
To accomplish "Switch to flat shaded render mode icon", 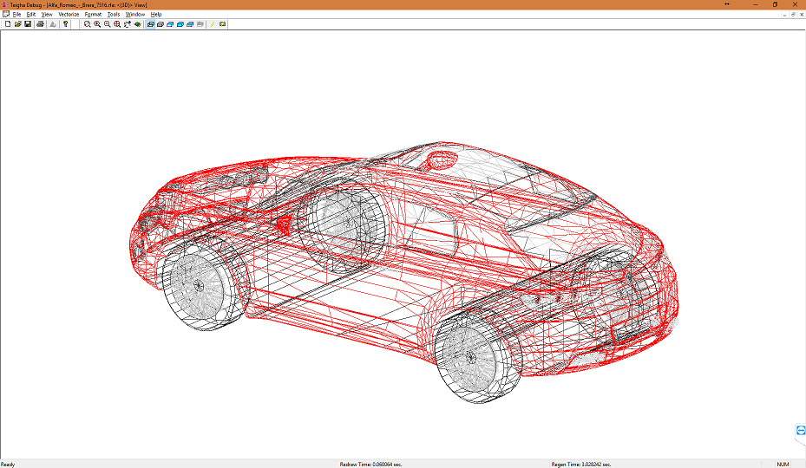I will click(180, 24).
